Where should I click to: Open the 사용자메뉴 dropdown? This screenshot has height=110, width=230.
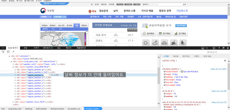coord(60,17)
